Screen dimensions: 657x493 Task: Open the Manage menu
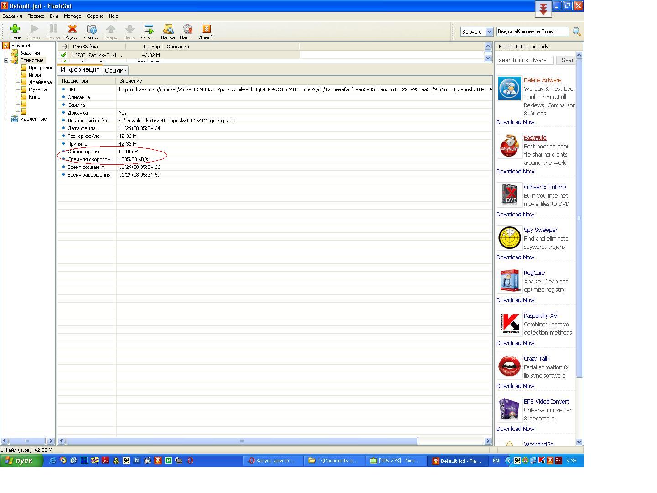[x=73, y=16]
